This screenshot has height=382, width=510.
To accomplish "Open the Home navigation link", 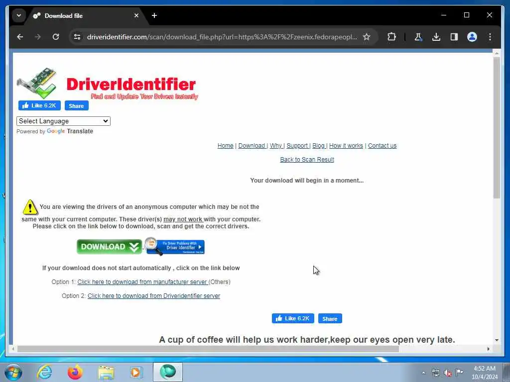I will coord(226,146).
